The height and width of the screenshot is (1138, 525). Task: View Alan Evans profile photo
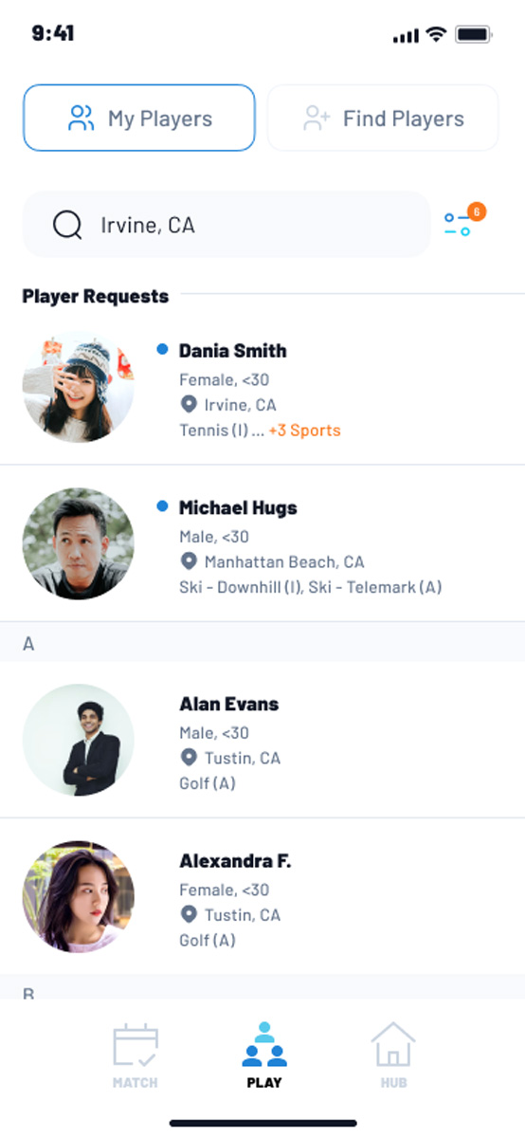tap(79, 740)
